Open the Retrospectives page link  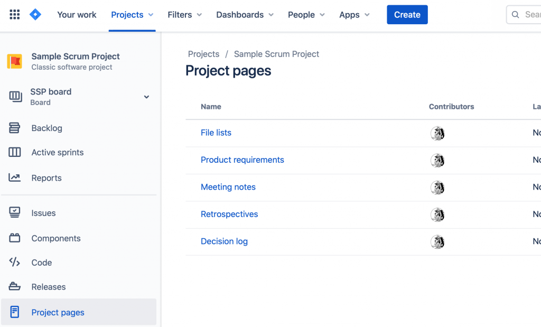229,214
